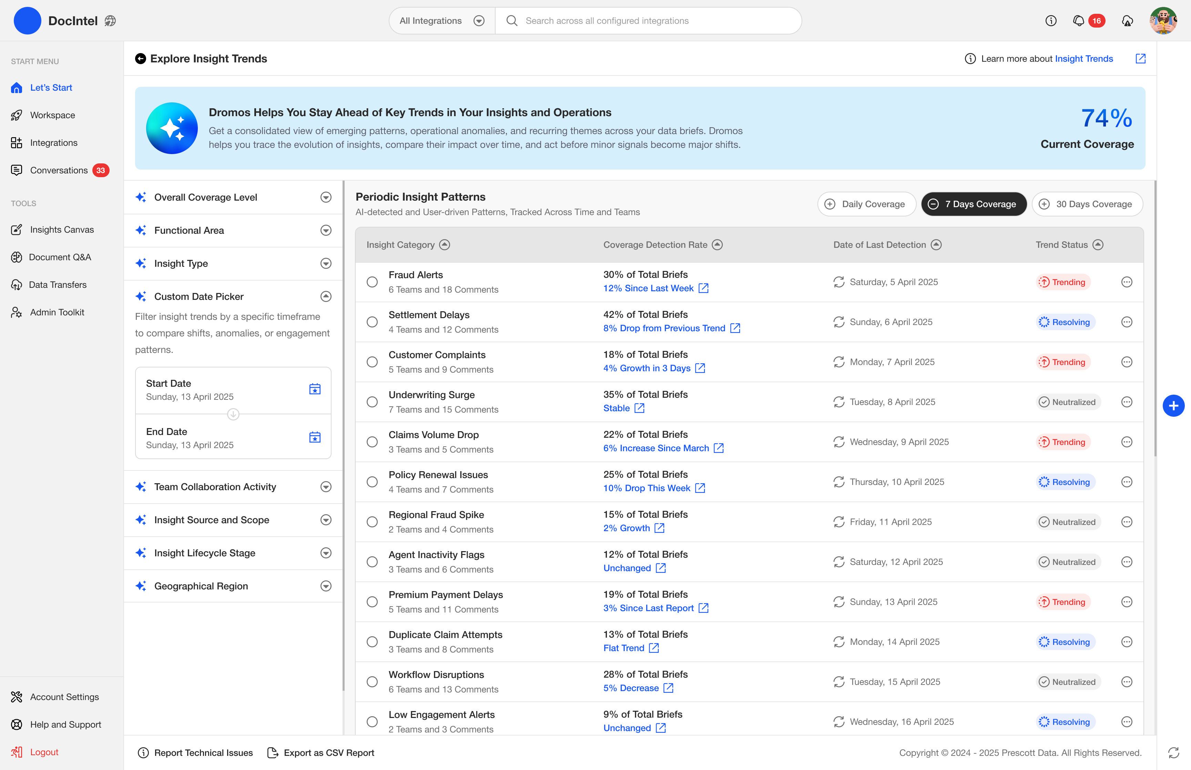Image resolution: width=1191 pixels, height=770 pixels.
Task: Click the notifications bell icon
Action: pyautogui.click(x=1079, y=20)
